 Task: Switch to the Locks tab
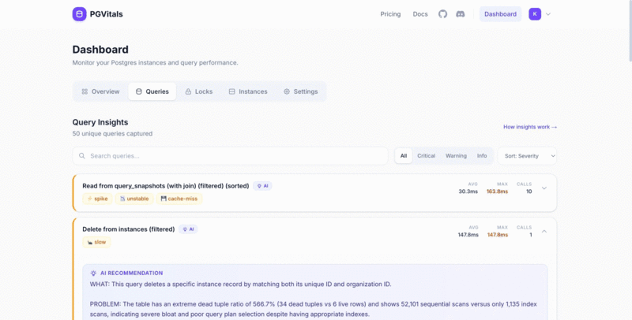coord(198,91)
